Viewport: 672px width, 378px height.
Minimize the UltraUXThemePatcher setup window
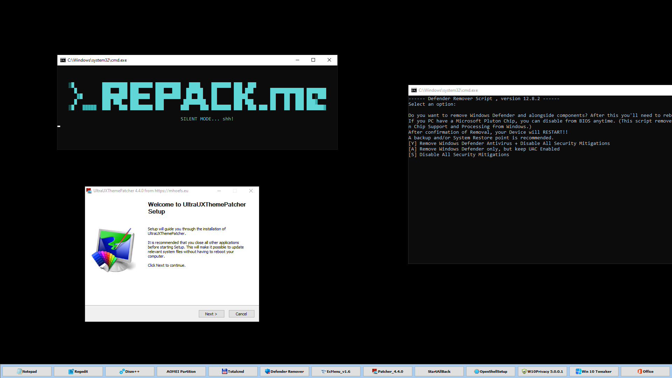(x=219, y=191)
